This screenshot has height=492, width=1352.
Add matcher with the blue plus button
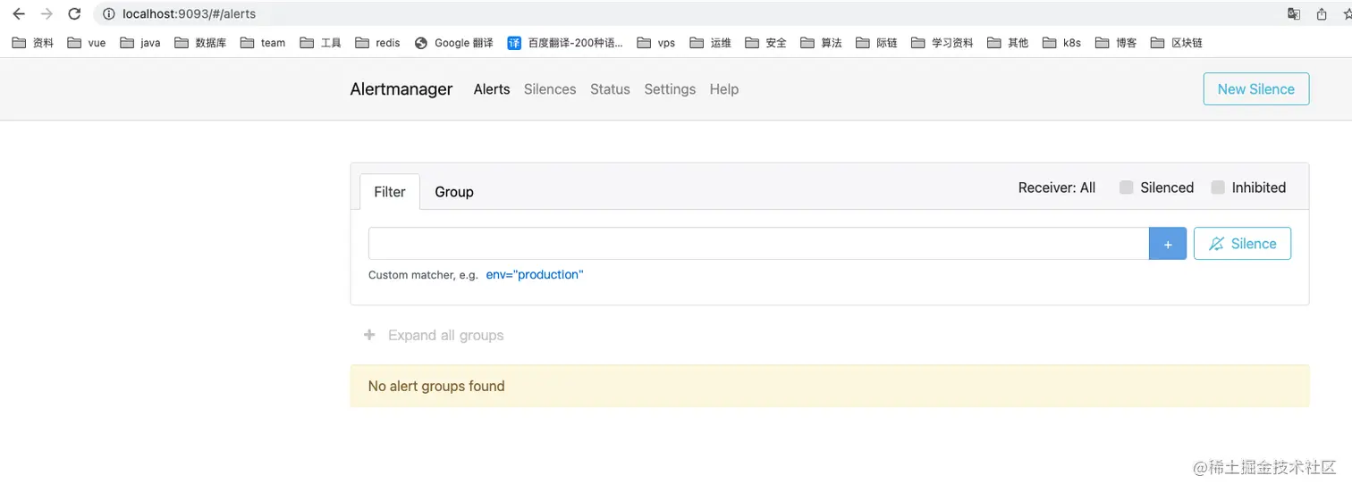(x=1168, y=244)
